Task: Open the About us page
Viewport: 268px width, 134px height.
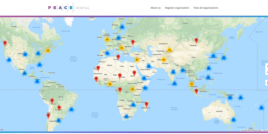Action: (x=155, y=8)
